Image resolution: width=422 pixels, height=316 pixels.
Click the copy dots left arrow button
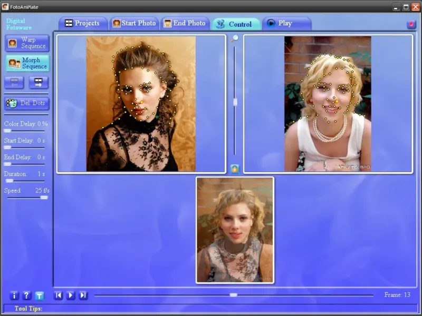coord(14,83)
